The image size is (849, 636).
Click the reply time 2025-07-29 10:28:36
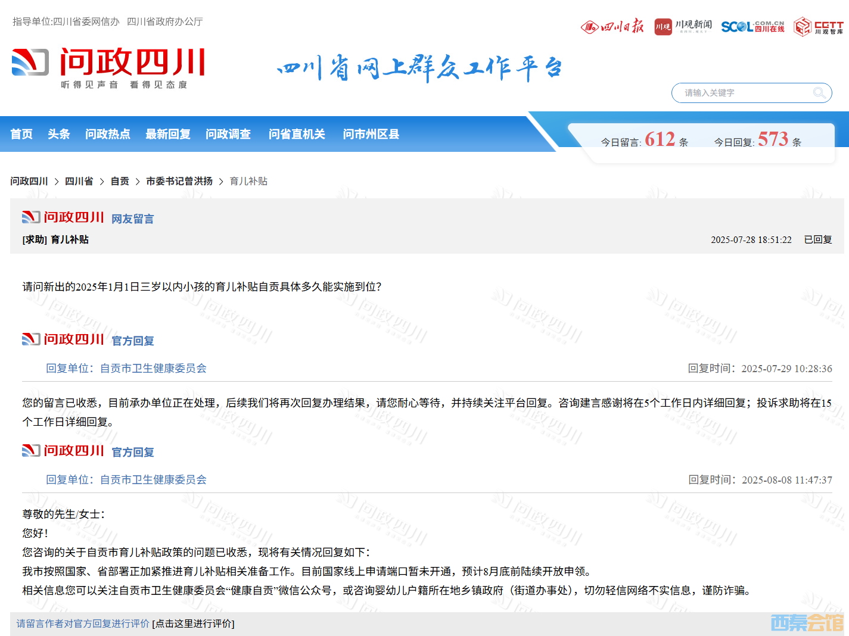(x=760, y=369)
